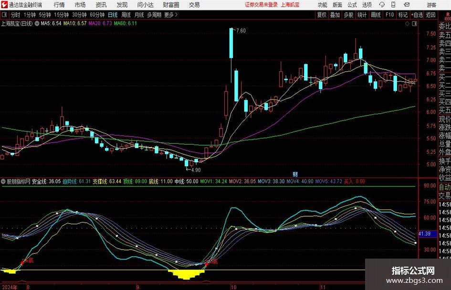The image size is (451, 290).
Task: Click the MA20: 6.73 label
Action: (x=100, y=23)
